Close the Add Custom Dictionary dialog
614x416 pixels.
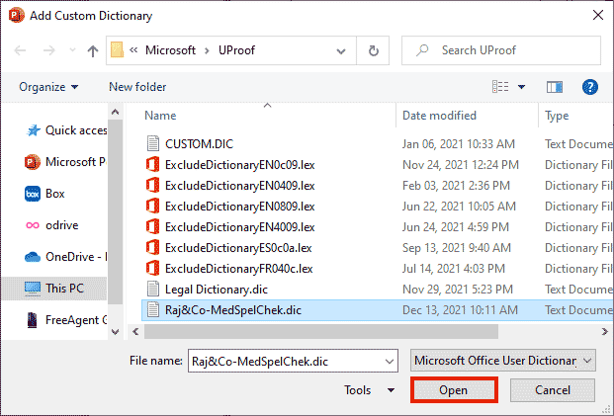click(598, 15)
